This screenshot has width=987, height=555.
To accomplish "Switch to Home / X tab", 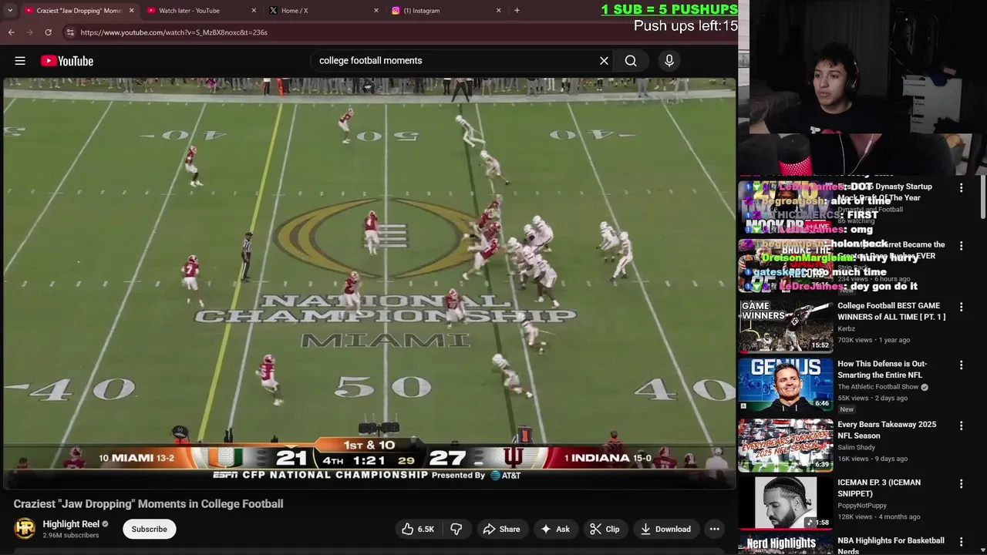I will tap(322, 11).
